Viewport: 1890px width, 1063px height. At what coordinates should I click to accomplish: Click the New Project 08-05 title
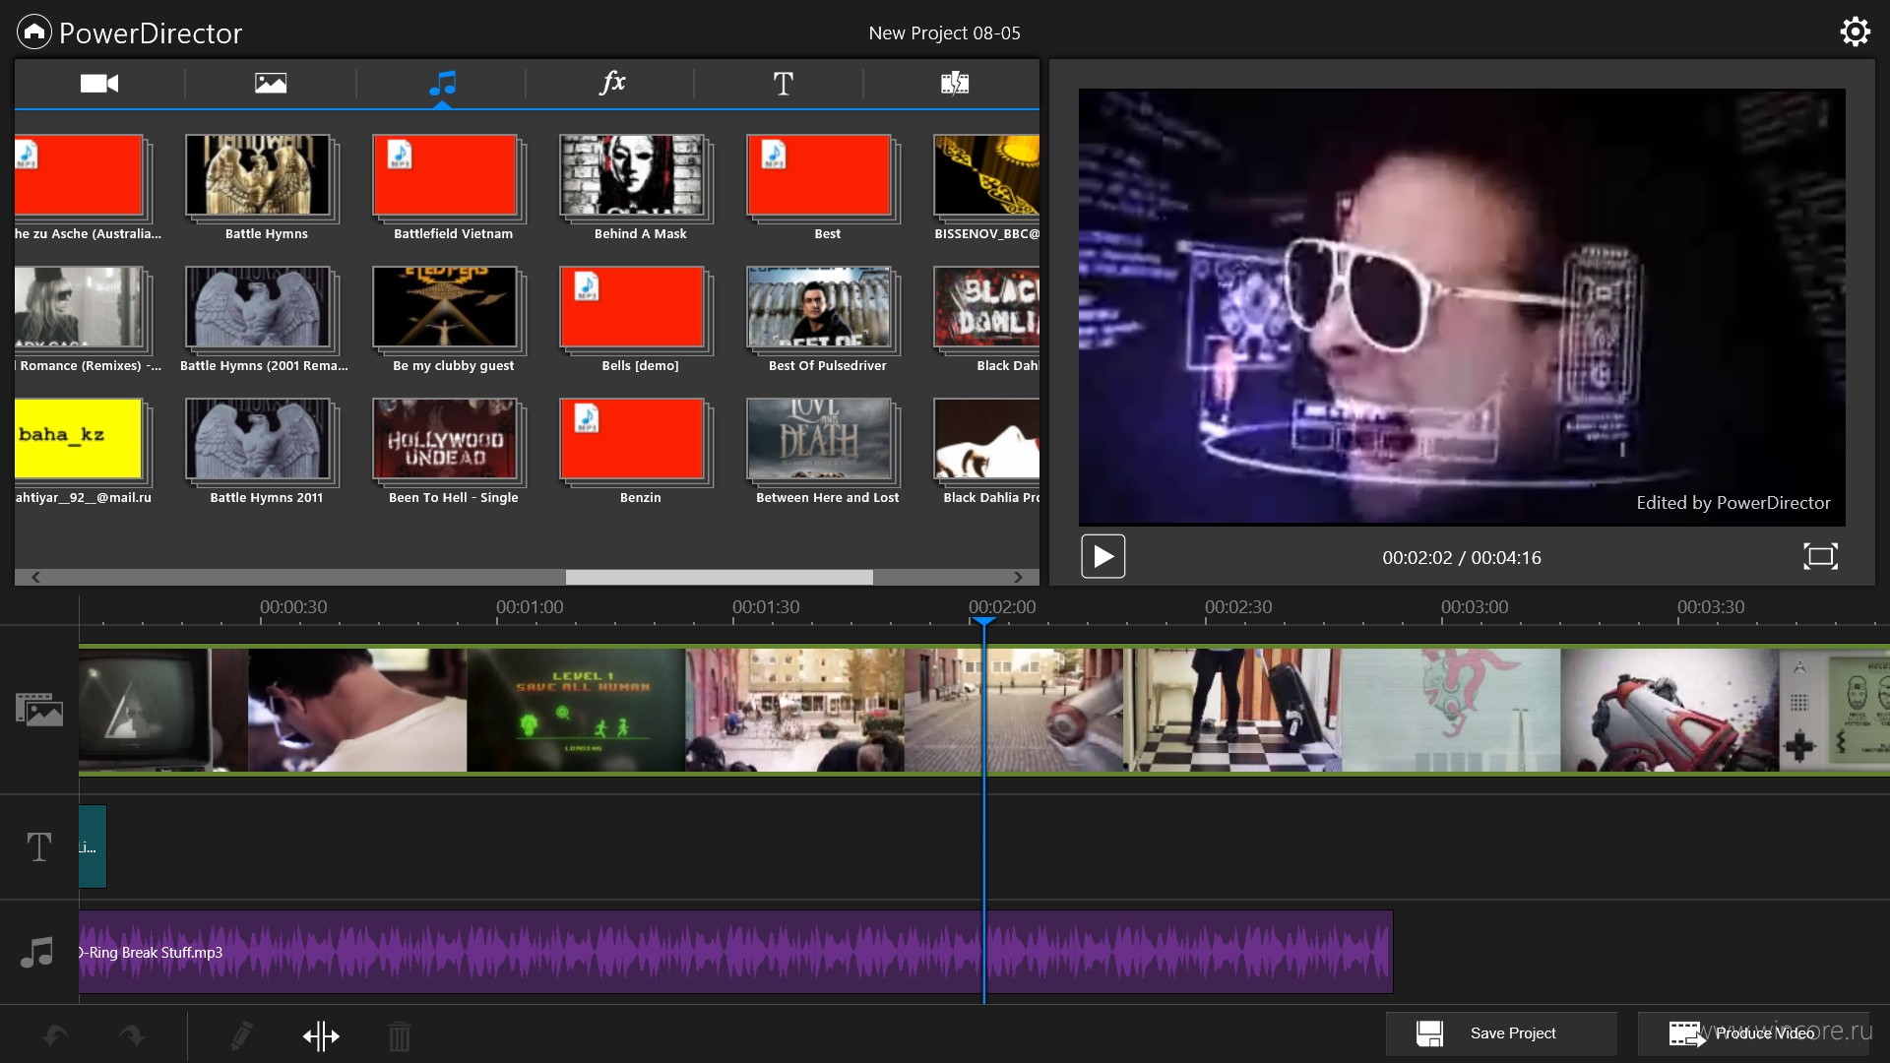tap(944, 33)
